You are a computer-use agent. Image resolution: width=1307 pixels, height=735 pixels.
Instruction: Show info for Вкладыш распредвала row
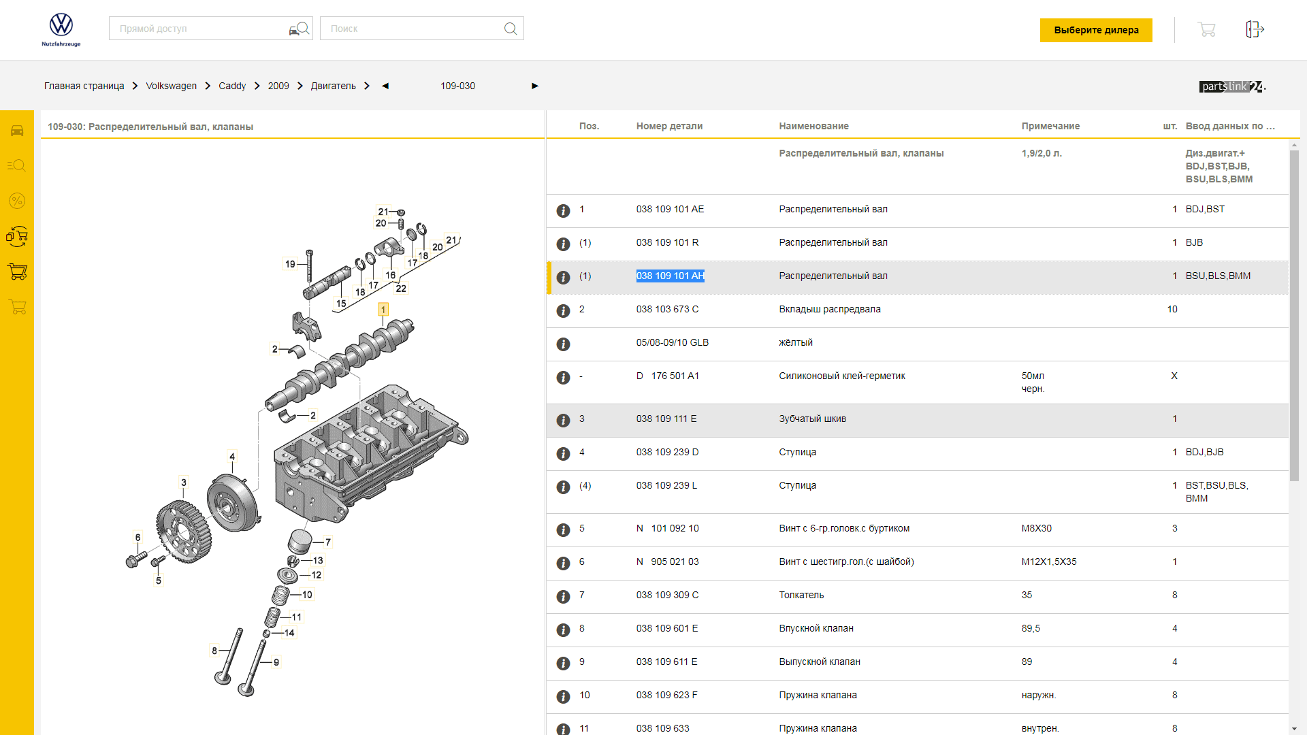[x=563, y=311]
